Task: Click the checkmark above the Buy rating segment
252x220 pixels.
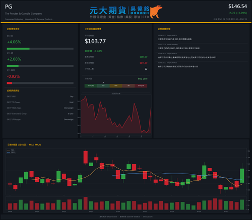Action: pos(103,82)
